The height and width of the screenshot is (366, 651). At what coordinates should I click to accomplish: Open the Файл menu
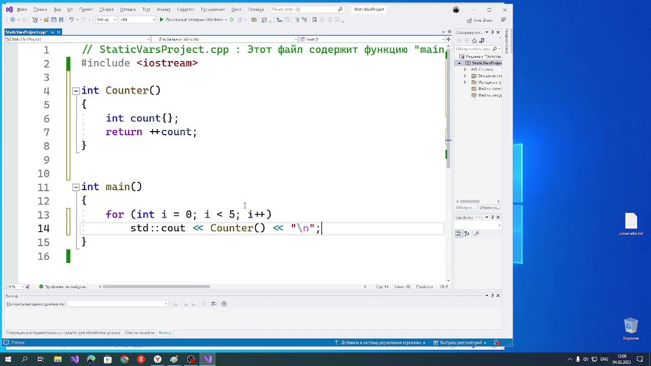pyautogui.click(x=21, y=10)
